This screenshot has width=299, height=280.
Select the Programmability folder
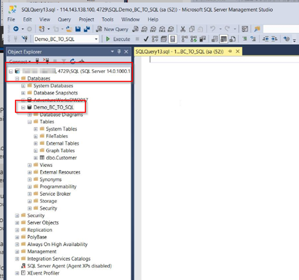click(58, 187)
